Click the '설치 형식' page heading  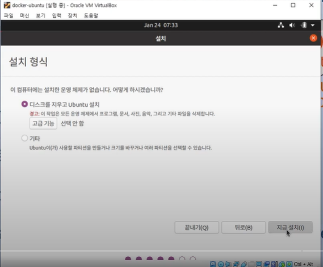tap(28, 62)
